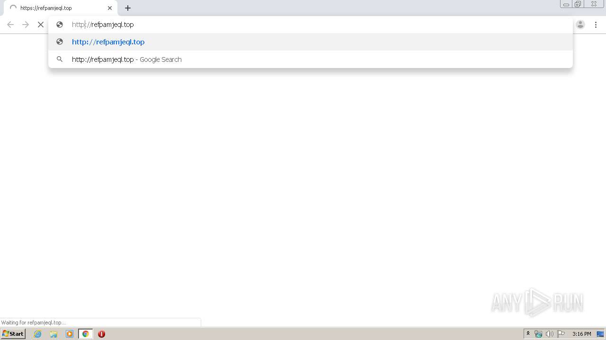Choose the http://refpamjeql.top URL suggestion
Image resolution: width=606 pixels, height=340 pixels.
coord(311,42)
